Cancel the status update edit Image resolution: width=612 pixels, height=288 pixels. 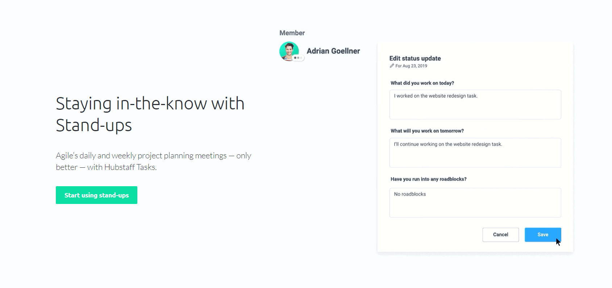coord(500,235)
